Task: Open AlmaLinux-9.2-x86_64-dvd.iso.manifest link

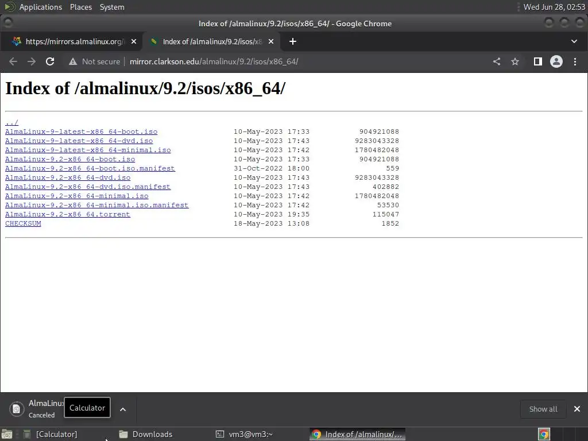Action: [88, 187]
